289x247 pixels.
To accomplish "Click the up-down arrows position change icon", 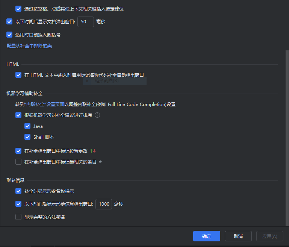I will pos(93,151).
